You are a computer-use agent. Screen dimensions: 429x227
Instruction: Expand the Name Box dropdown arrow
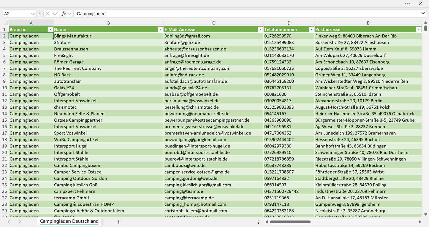[x=33, y=14]
